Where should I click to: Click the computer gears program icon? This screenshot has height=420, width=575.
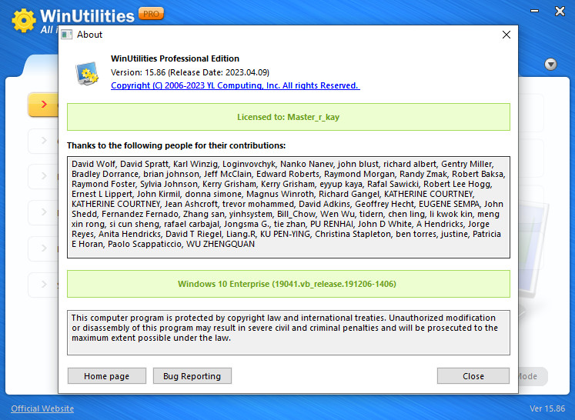point(87,73)
